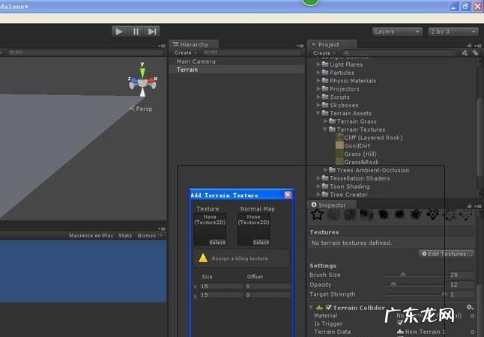Expand the Scripts folder
The height and width of the screenshot is (337, 484).
click(x=319, y=97)
